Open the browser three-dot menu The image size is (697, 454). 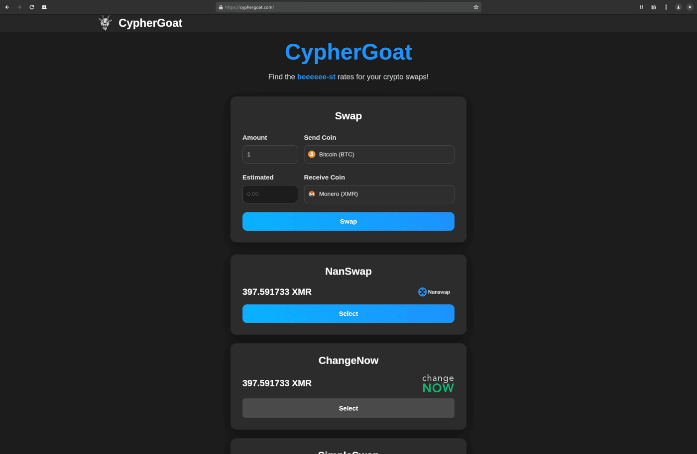(x=666, y=7)
